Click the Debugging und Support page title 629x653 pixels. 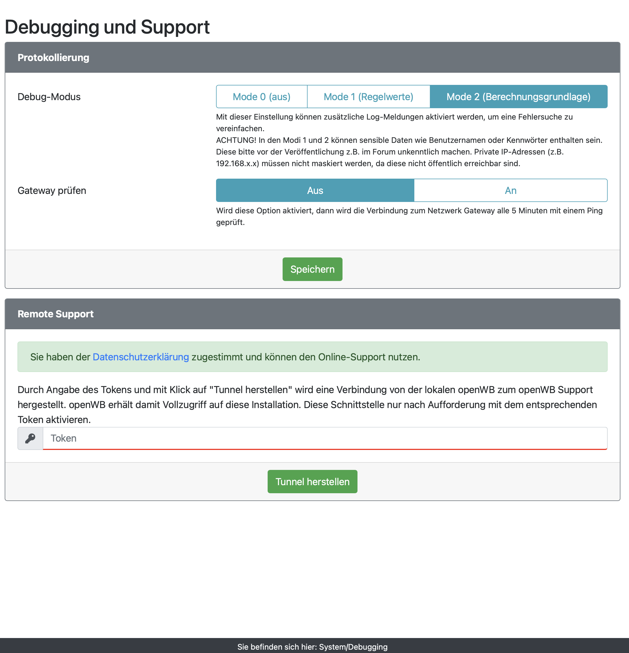coord(107,27)
